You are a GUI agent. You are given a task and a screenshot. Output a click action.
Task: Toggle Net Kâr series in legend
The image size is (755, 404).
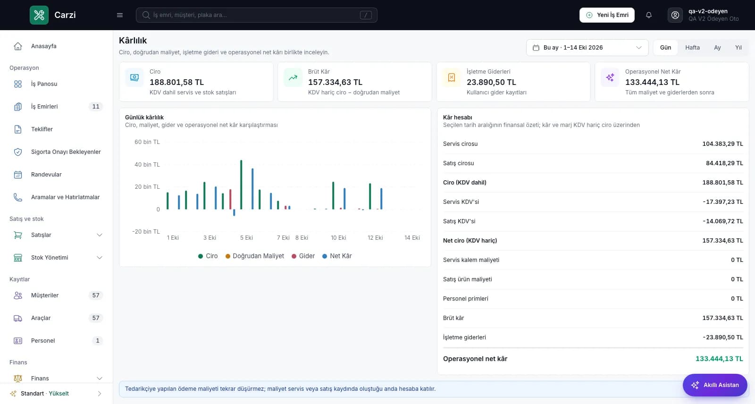coord(337,256)
